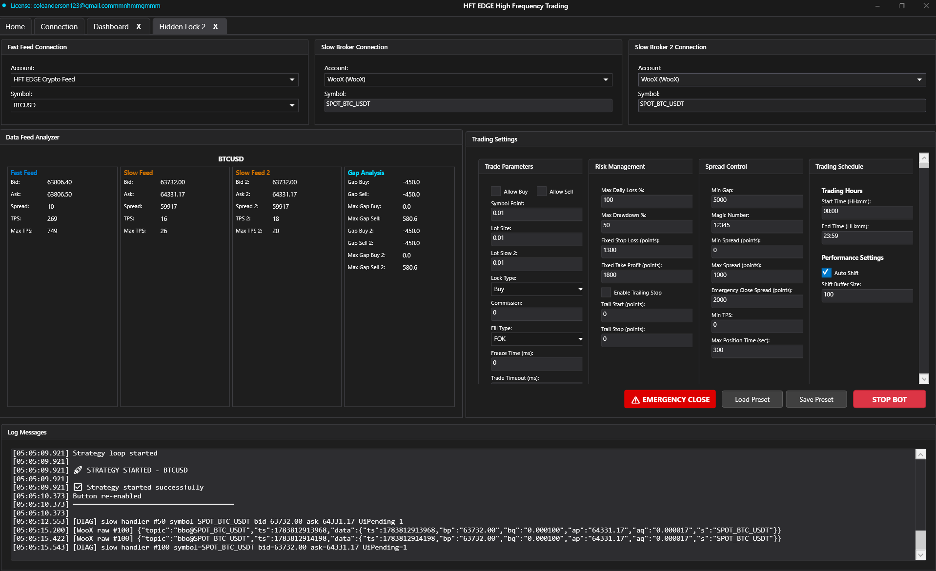Click the Max Gap Sell 2 value

(410, 268)
